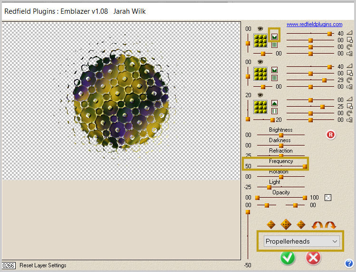Click the middle large dice randomize icon
Viewport: 356px width, 272px height.
286,224
